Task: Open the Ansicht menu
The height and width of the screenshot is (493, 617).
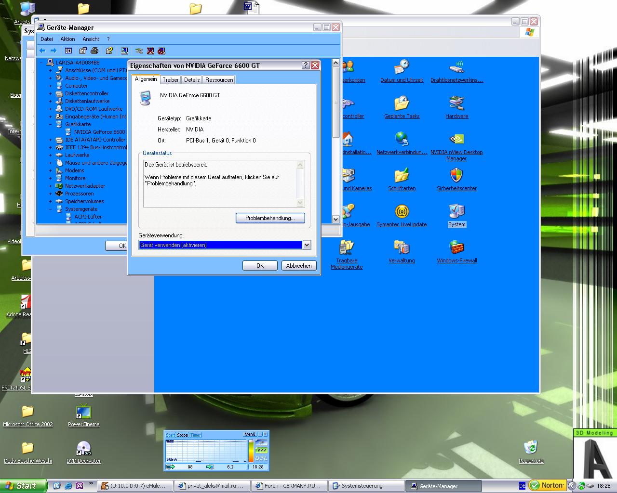Action: tap(91, 39)
